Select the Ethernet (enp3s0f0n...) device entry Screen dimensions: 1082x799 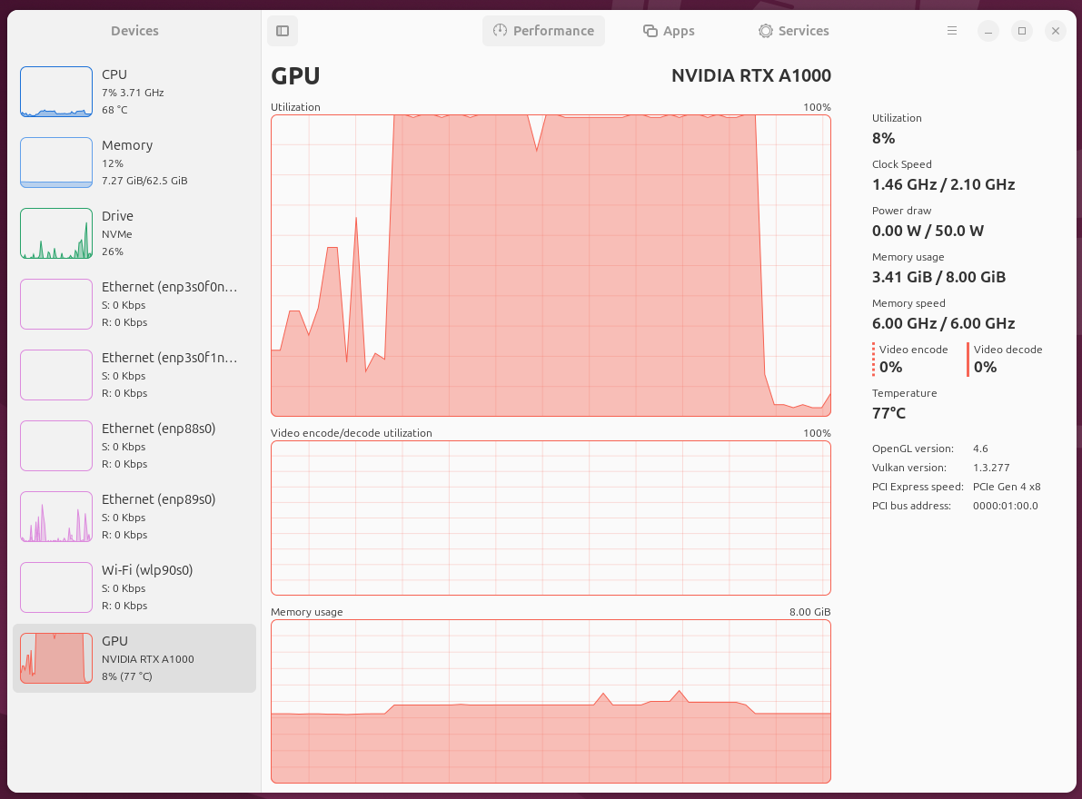(134, 303)
